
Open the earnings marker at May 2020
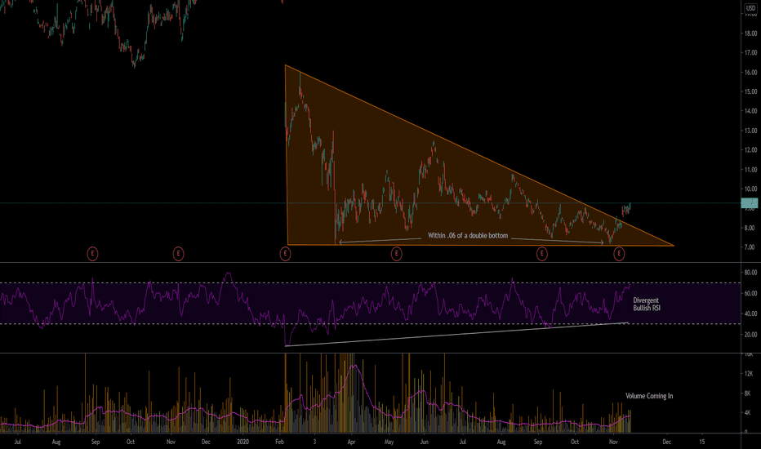click(x=397, y=253)
